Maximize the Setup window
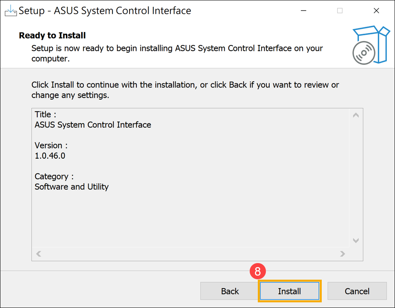395x308 pixels. [x=340, y=11]
